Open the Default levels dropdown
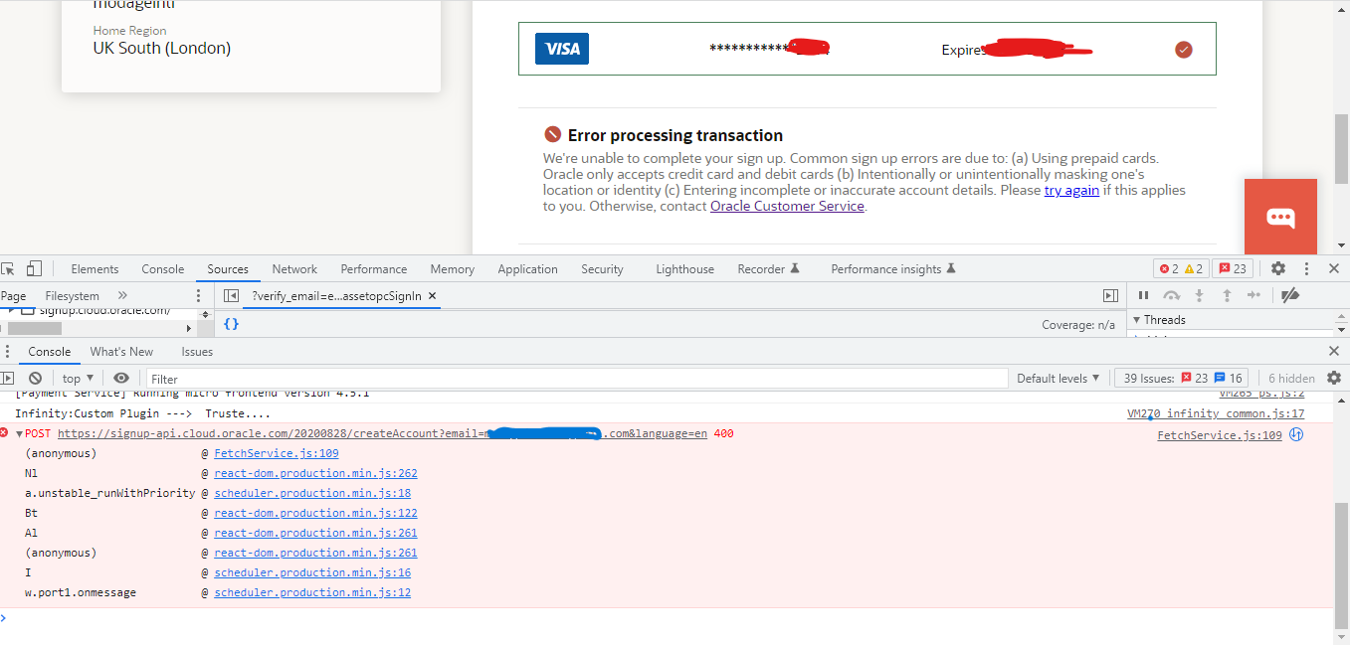Image resolution: width=1350 pixels, height=645 pixels. click(x=1059, y=378)
